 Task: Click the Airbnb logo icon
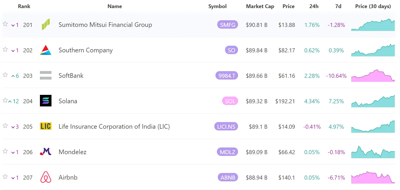(x=46, y=177)
